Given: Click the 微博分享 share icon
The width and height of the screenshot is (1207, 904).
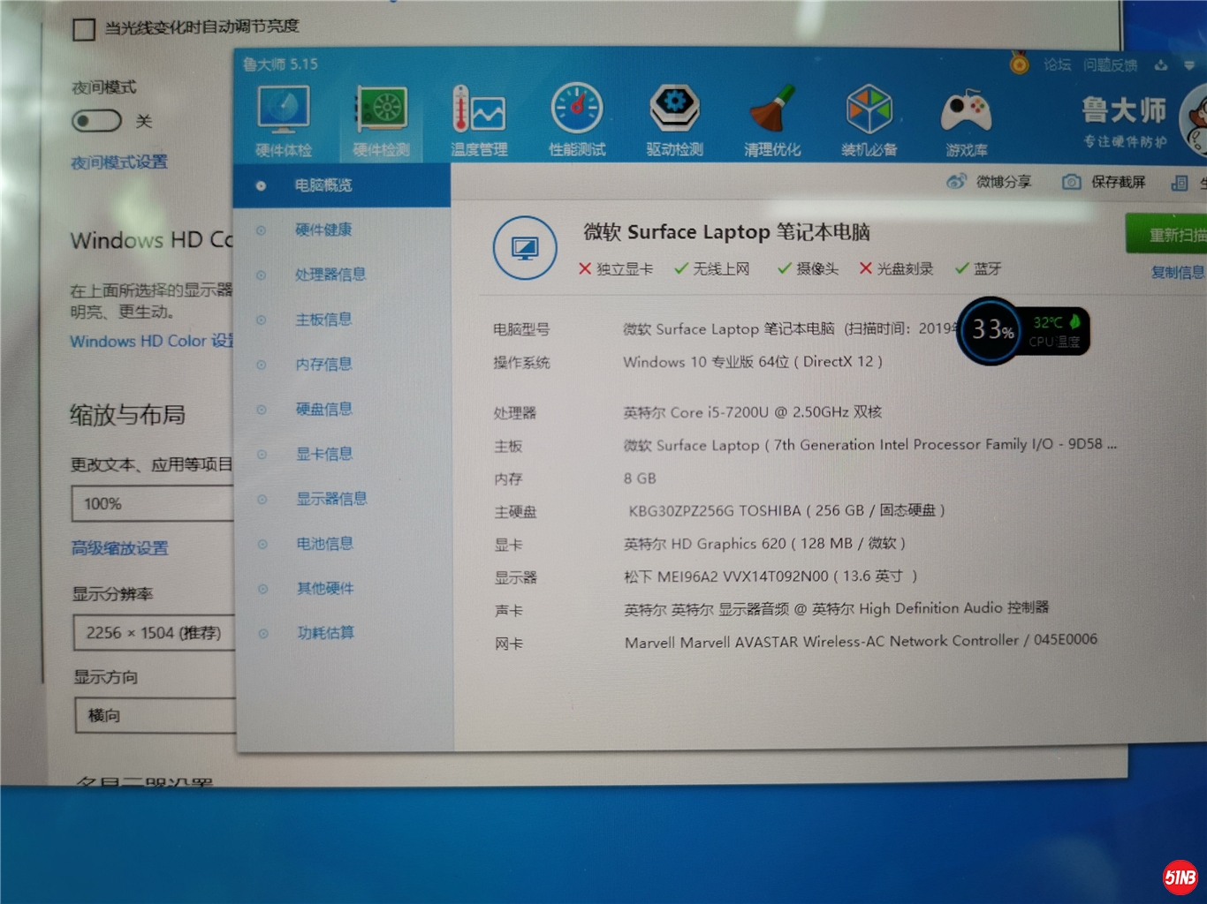Looking at the screenshot, I should [956, 182].
